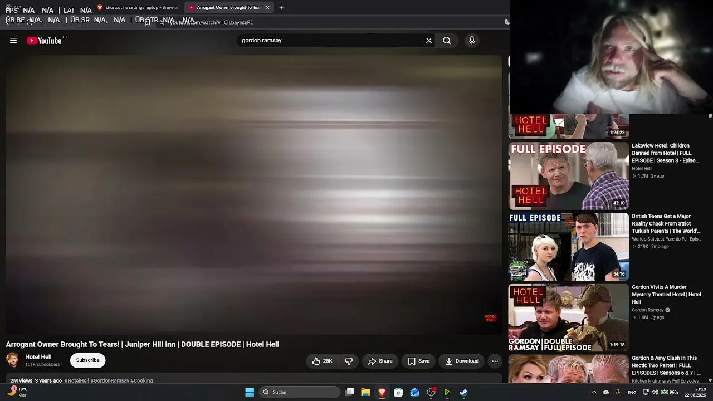This screenshot has height=401, width=713.
Task: Open Brave browser taskbar icon
Action: [x=382, y=392]
